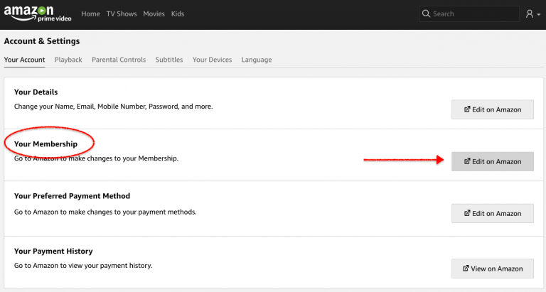Open the Movies menu item
The height and width of the screenshot is (292, 546).
pos(154,14)
